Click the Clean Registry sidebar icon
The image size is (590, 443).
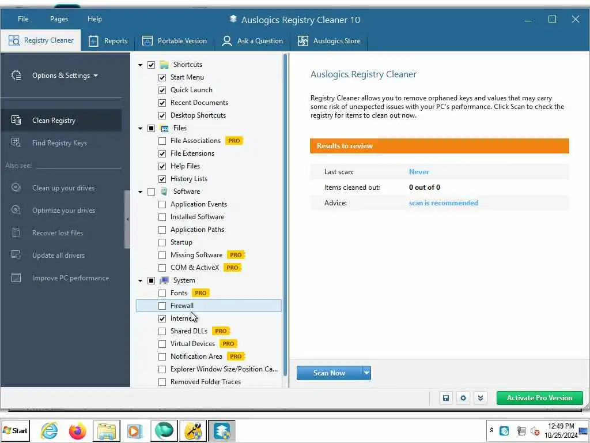16,120
